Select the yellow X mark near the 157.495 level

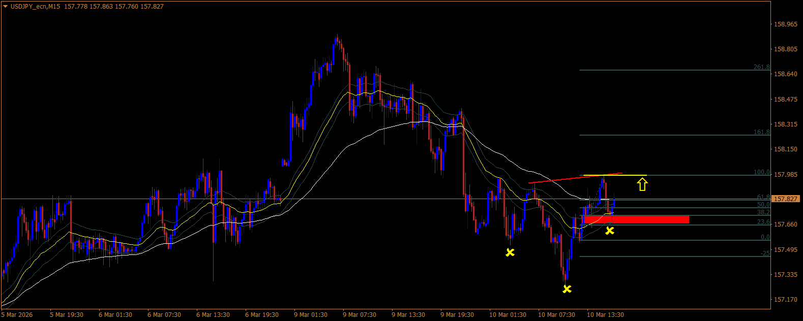pos(510,252)
